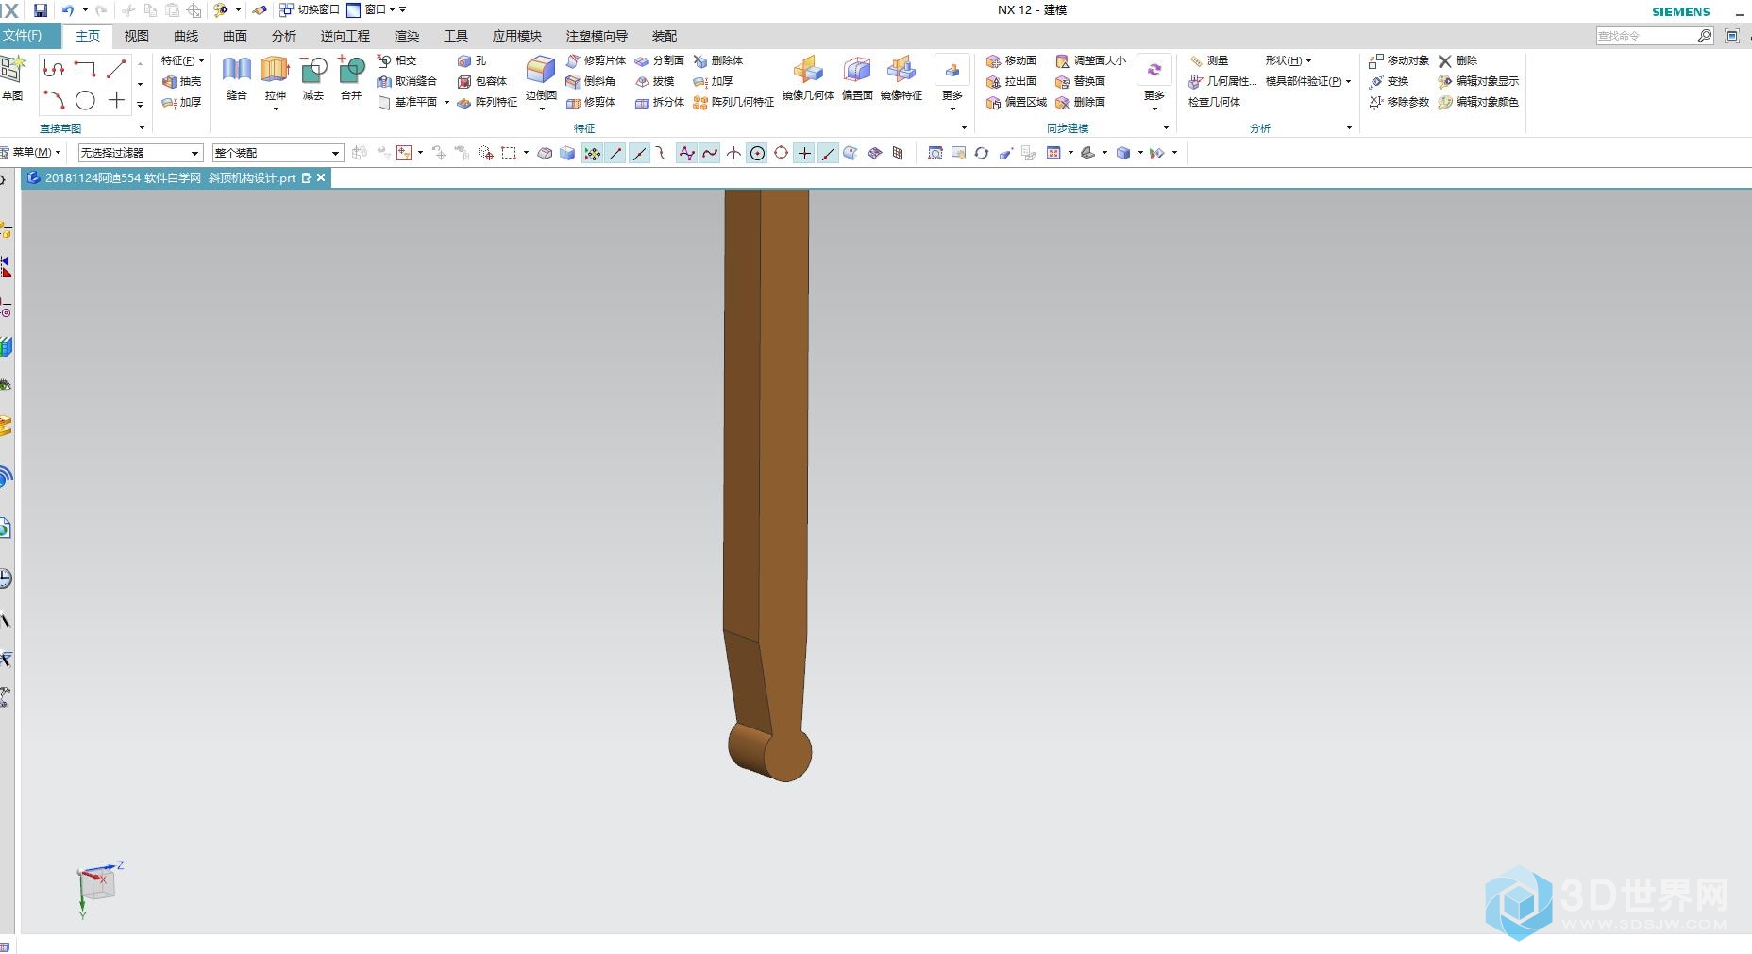The width and height of the screenshot is (1752, 954).
Task: Select the Circle sketch tool
Action: coord(85,100)
